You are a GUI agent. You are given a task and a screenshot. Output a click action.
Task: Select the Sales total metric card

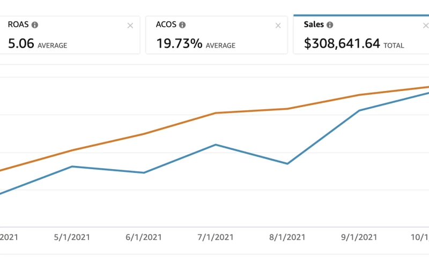359,37
